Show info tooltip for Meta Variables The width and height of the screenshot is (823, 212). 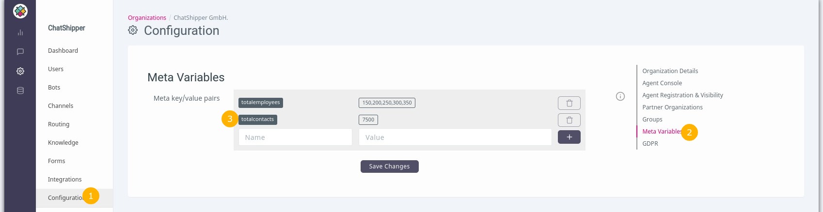[x=620, y=96]
